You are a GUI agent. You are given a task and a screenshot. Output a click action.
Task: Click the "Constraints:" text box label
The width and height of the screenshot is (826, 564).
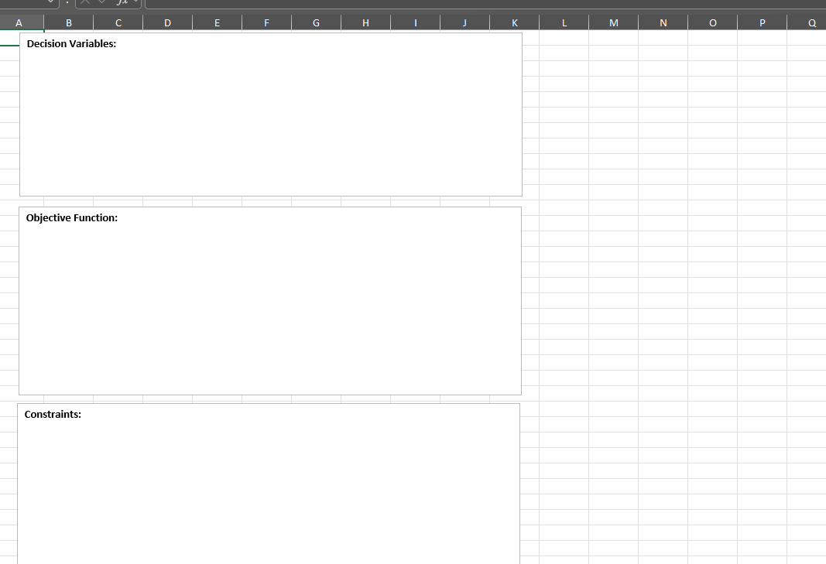tap(53, 414)
